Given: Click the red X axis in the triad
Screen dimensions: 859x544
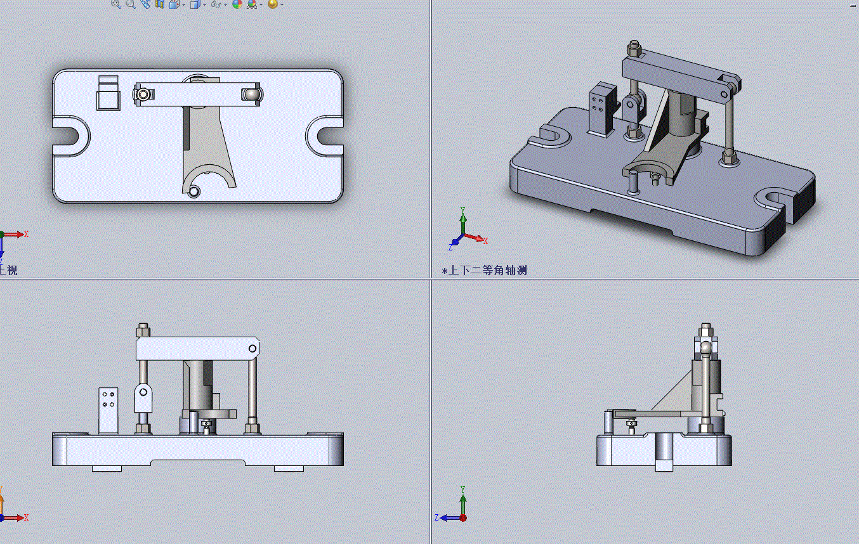Looking at the screenshot, I should (24, 234).
